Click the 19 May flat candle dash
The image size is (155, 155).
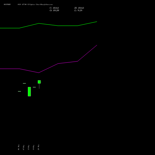click(34, 87)
